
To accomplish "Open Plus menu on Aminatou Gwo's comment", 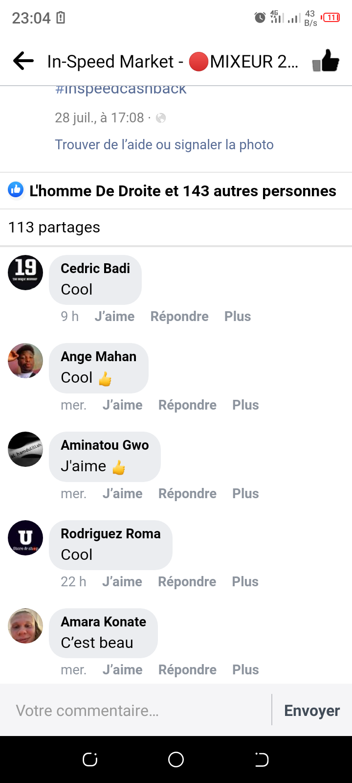I will pos(245,494).
